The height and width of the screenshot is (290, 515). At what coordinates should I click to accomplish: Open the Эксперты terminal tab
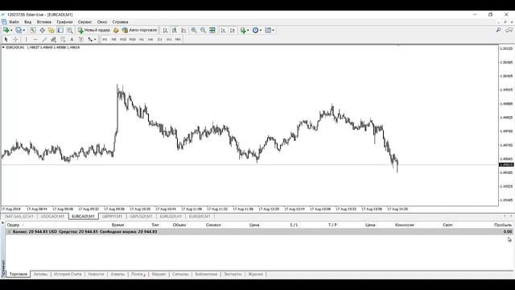pos(233,274)
